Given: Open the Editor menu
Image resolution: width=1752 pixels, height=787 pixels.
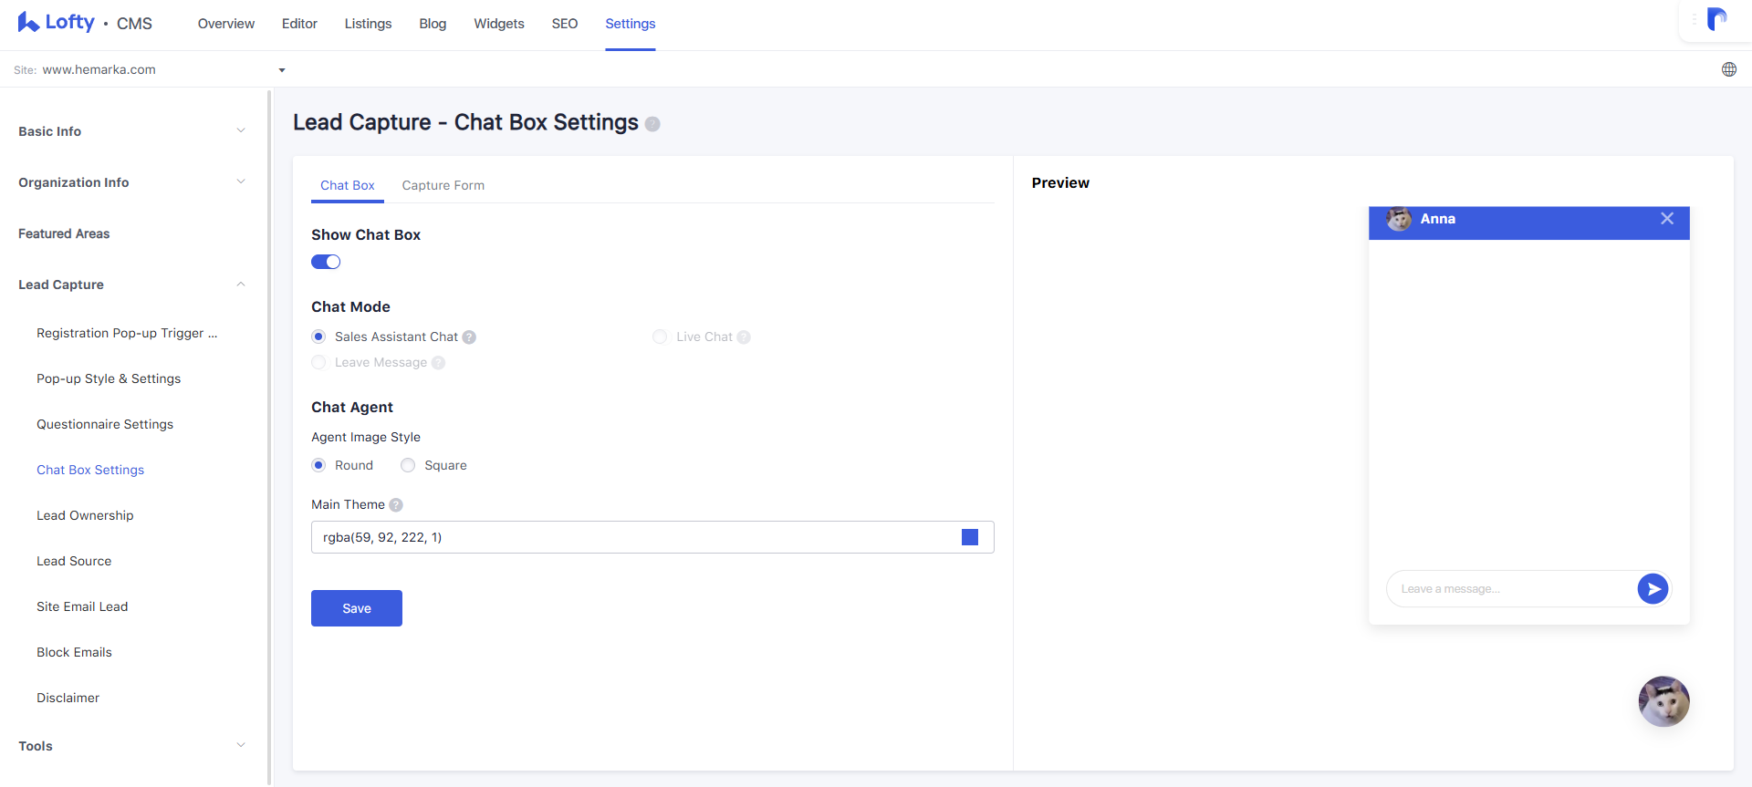Looking at the screenshot, I should coord(299,24).
